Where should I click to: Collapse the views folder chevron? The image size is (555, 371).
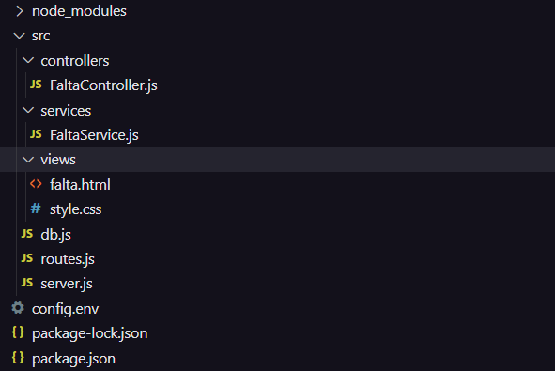click(28, 160)
